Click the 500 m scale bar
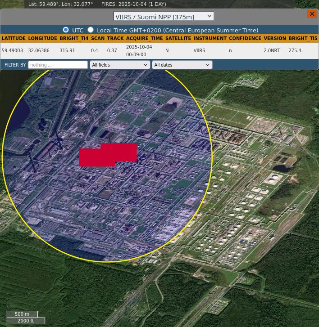Image resolution: width=319 pixels, height=327 pixels. point(22,314)
